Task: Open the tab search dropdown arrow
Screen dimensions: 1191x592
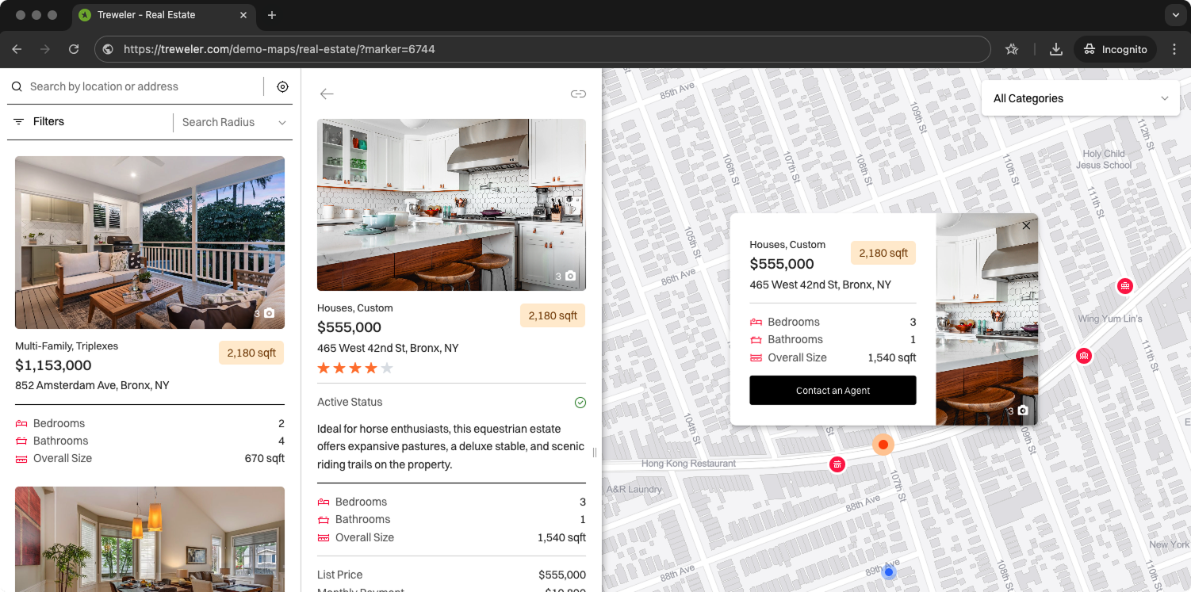Action: tap(1175, 15)
